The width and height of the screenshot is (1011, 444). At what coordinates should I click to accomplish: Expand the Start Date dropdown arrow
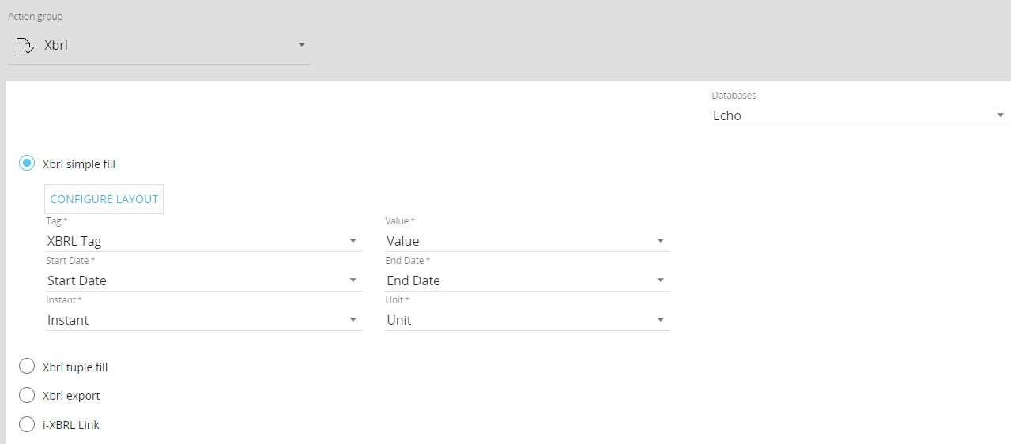353,280
